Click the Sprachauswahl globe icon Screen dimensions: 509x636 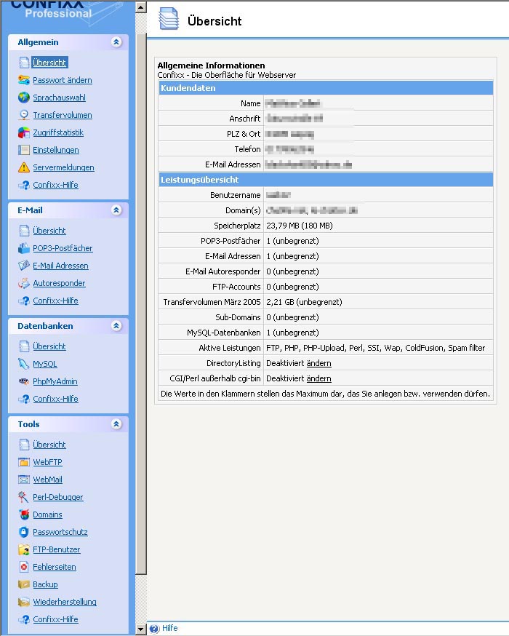pyautogui.click(x=24, y=98)
